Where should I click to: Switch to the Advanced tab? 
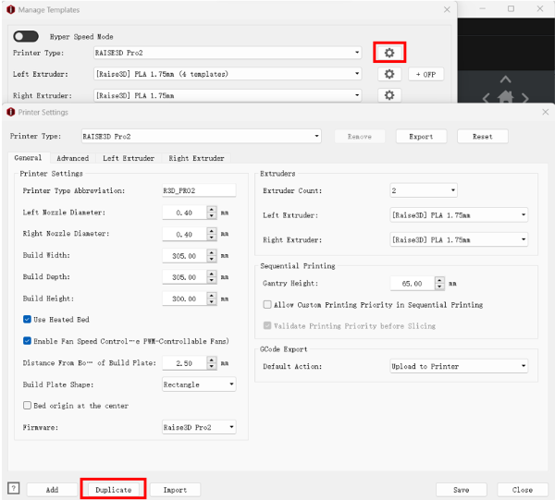tap(72, 158)
